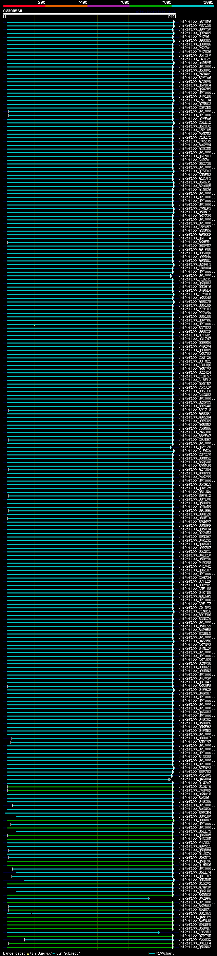Select the UniRef100_B5FXF0 row label
Viewport: 217px width, 956px height.
(194, 55)
